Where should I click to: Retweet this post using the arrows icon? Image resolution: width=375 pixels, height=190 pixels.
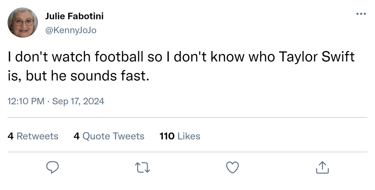[x=143, y=167]
